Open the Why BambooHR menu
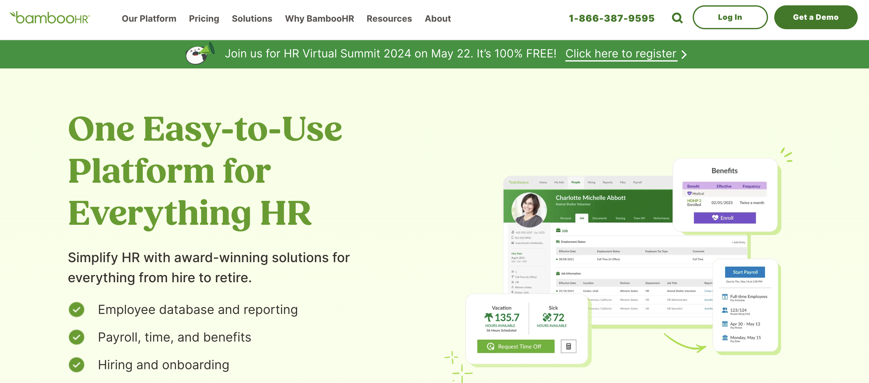This screenshot has width=869, height=383. (319, 19)
